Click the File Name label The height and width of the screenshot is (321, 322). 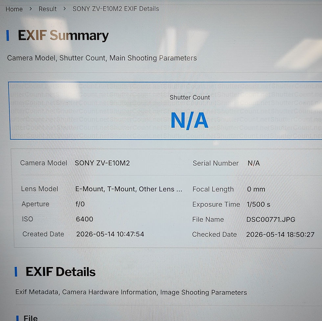pyautogui.click(x=208, y=219)
